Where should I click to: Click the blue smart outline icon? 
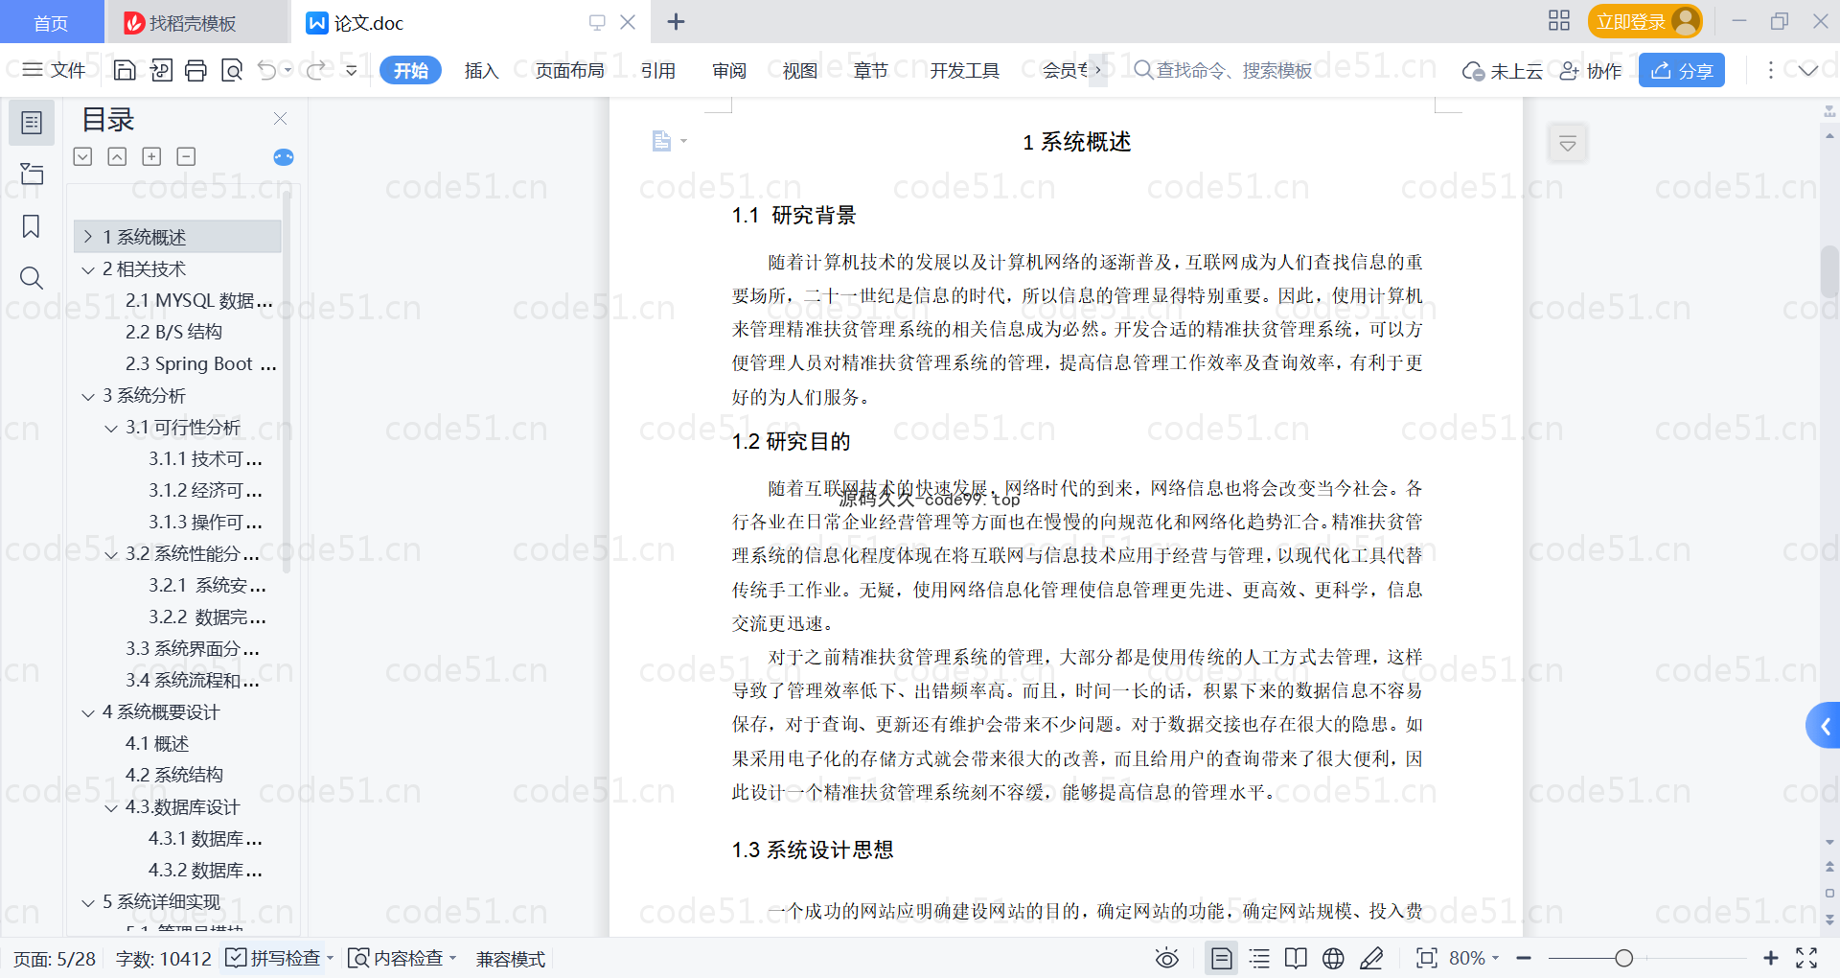click(284, 157)
